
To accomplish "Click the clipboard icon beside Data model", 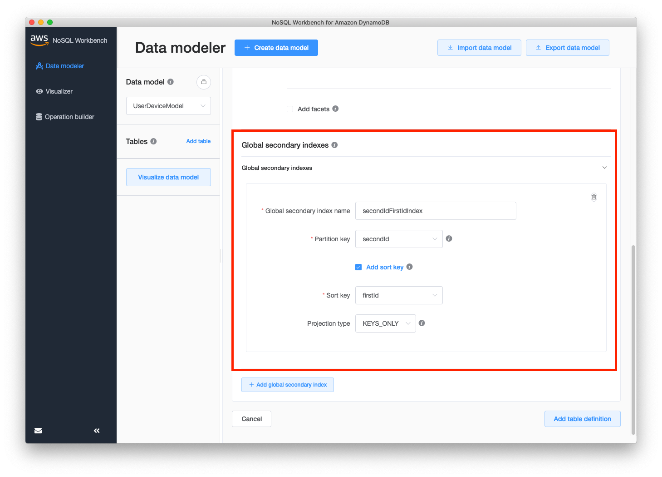I will pos(204,82).
